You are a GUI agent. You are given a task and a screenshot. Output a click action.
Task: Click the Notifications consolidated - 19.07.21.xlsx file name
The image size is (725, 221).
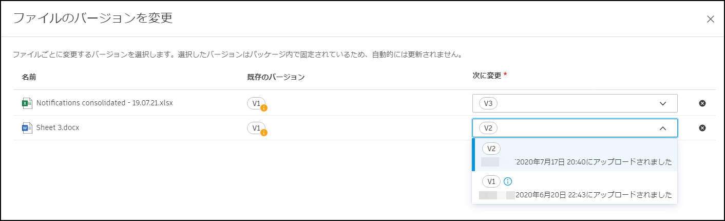pos(104,103)
